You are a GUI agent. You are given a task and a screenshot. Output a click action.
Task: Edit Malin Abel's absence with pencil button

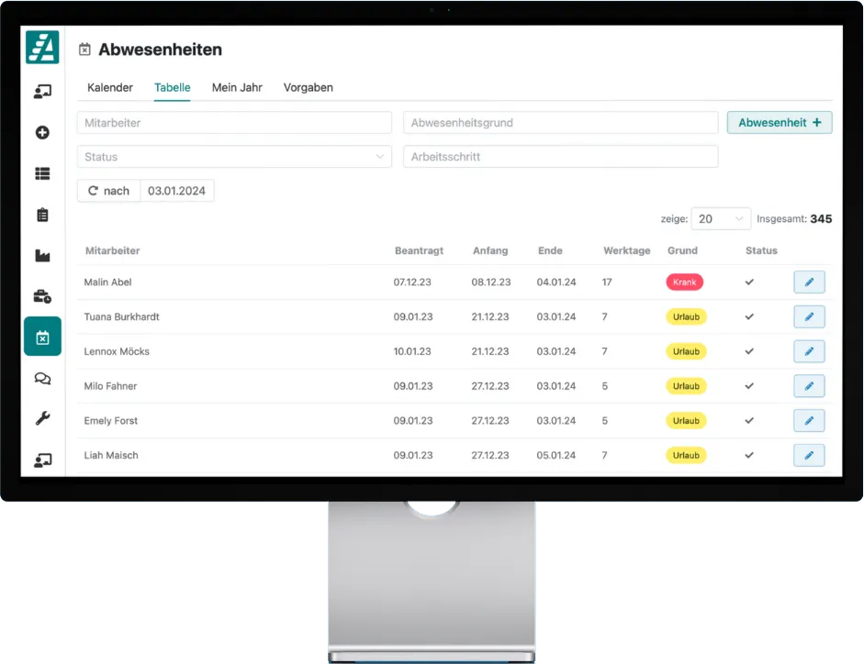point(809,282)
